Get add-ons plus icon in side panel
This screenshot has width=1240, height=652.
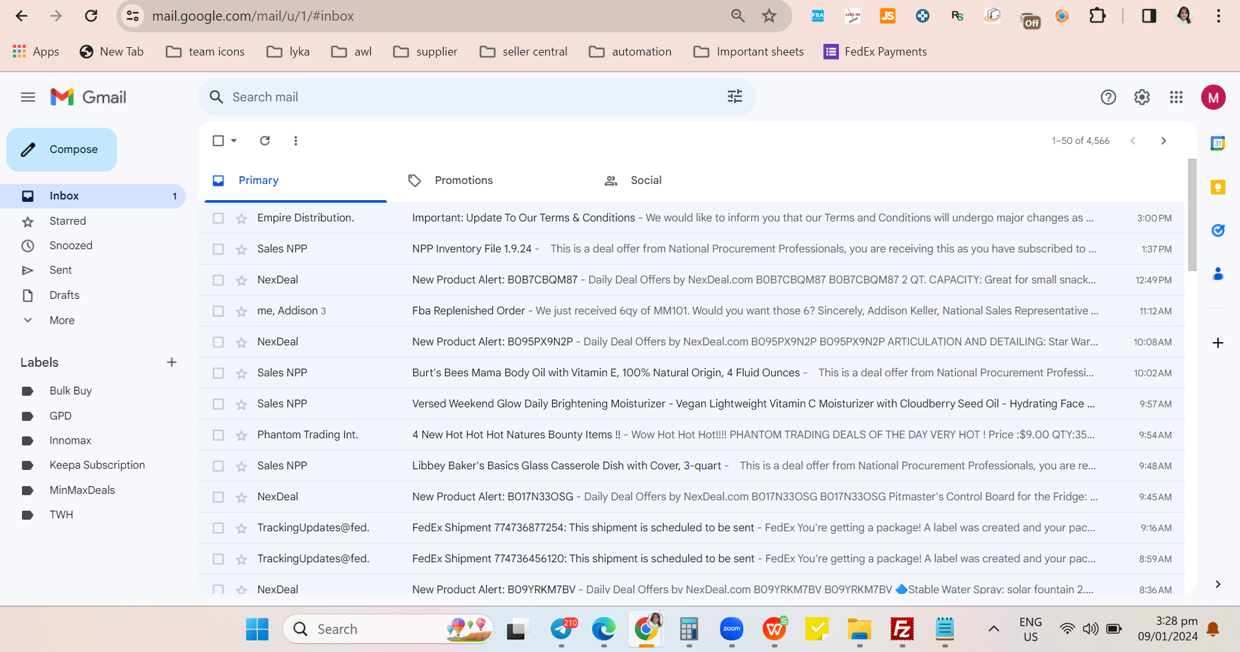[x=1218, y=343]
